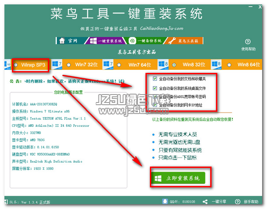This screenshot has height=209, width=267.
Task: Toggle 全自动备份我的文档和收藏夹 checkbox
Action: (155, 79)
